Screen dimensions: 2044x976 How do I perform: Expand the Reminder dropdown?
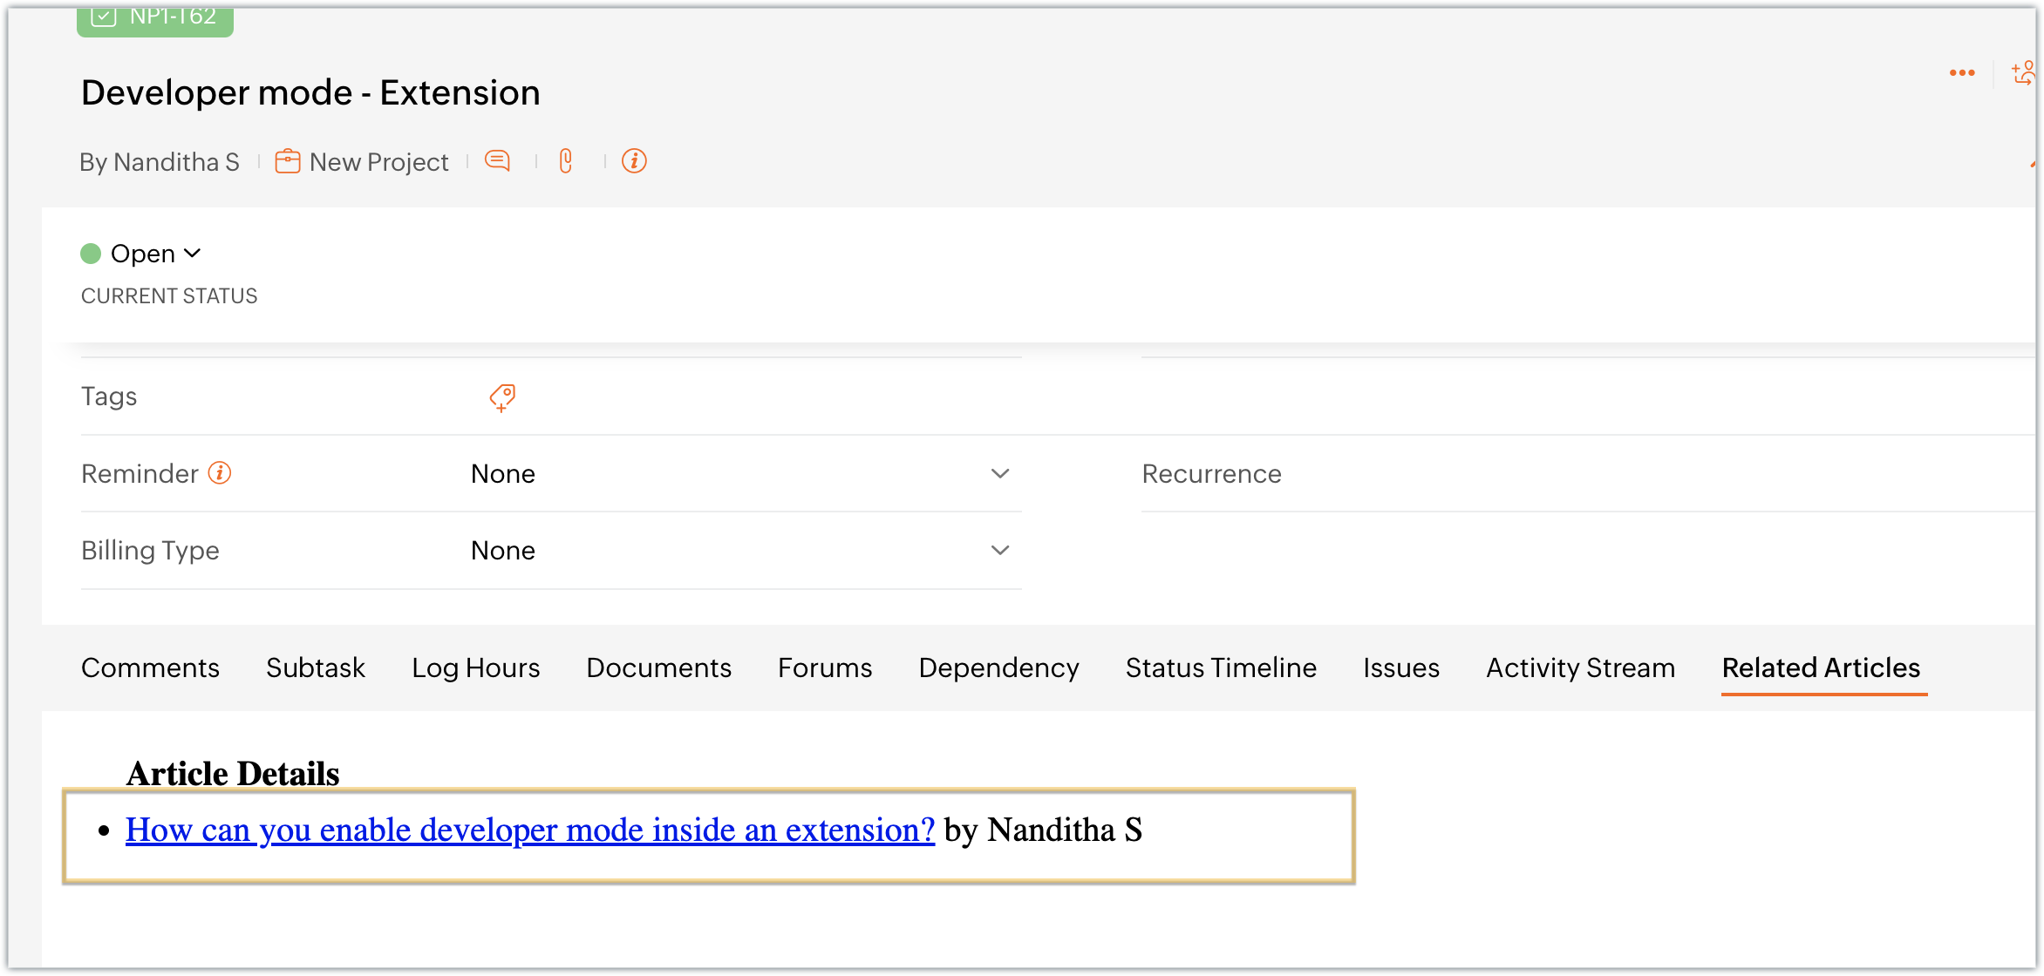pyautogui.click(x=999, y=474)
